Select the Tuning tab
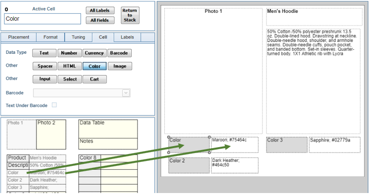 (x=78, y=37)
